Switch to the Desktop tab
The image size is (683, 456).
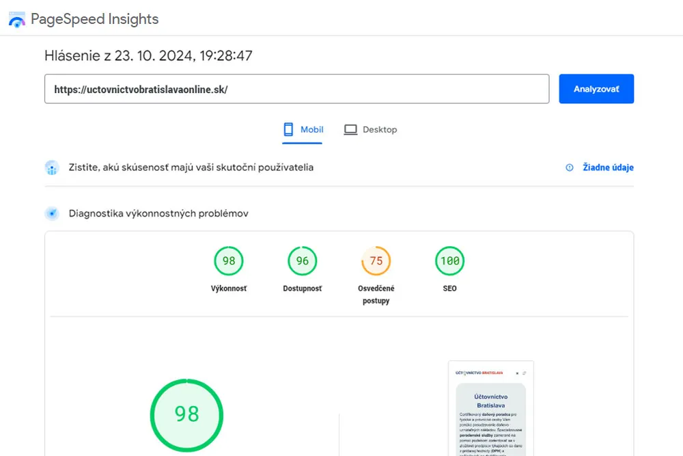[370, 130]
